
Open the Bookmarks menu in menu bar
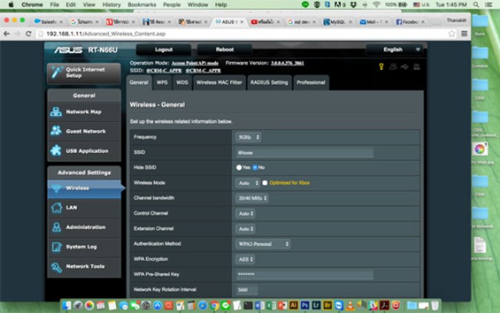coord(142,5)
